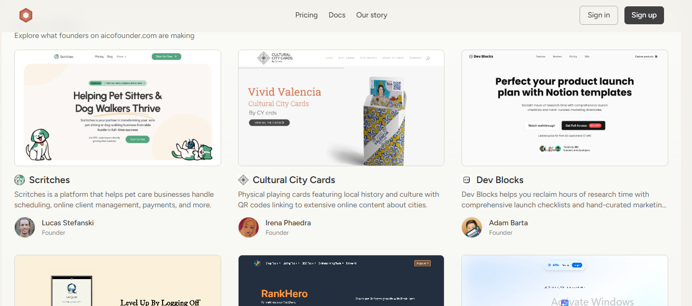Screen dimensions: 692x306
Task: Click the Cultural City Cards diamond icon
Action: coord(243,180)
